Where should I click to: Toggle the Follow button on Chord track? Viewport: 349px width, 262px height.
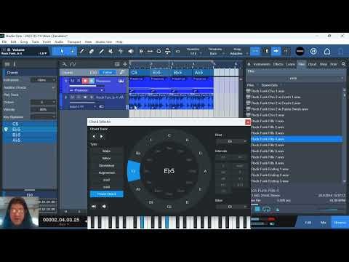(x=107, y=72)
